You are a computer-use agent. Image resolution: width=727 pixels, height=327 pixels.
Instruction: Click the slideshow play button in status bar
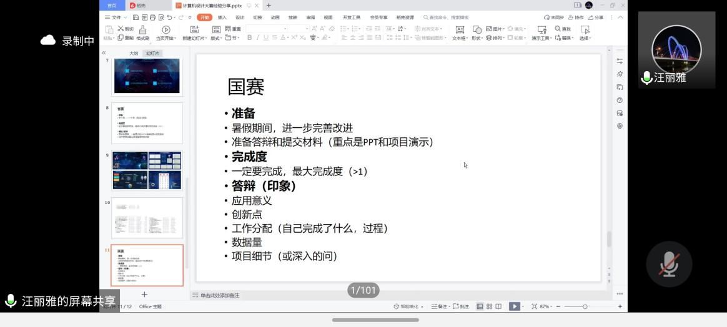point(513,306)
